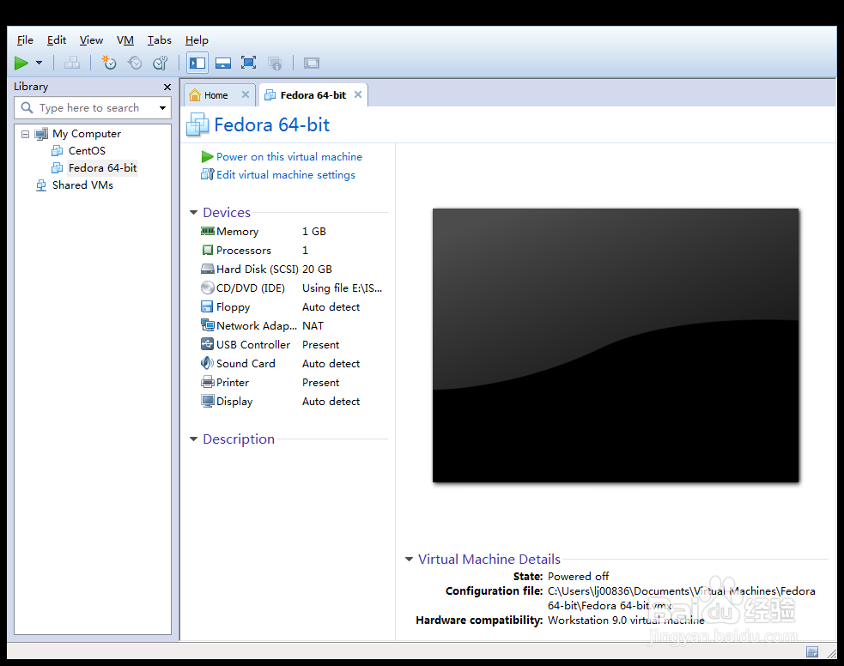Click the CD/DVD (IDE) disc icon

pyautogui.click(x=207, y=288)
